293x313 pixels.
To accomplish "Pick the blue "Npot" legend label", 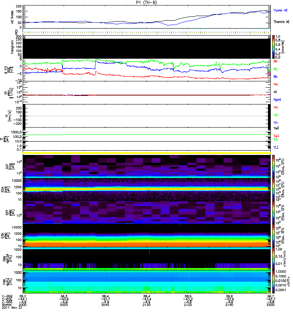I will [277, 100].
